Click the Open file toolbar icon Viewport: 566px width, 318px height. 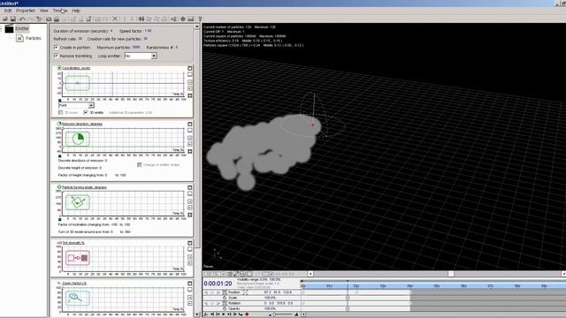(x=5, y=19)
